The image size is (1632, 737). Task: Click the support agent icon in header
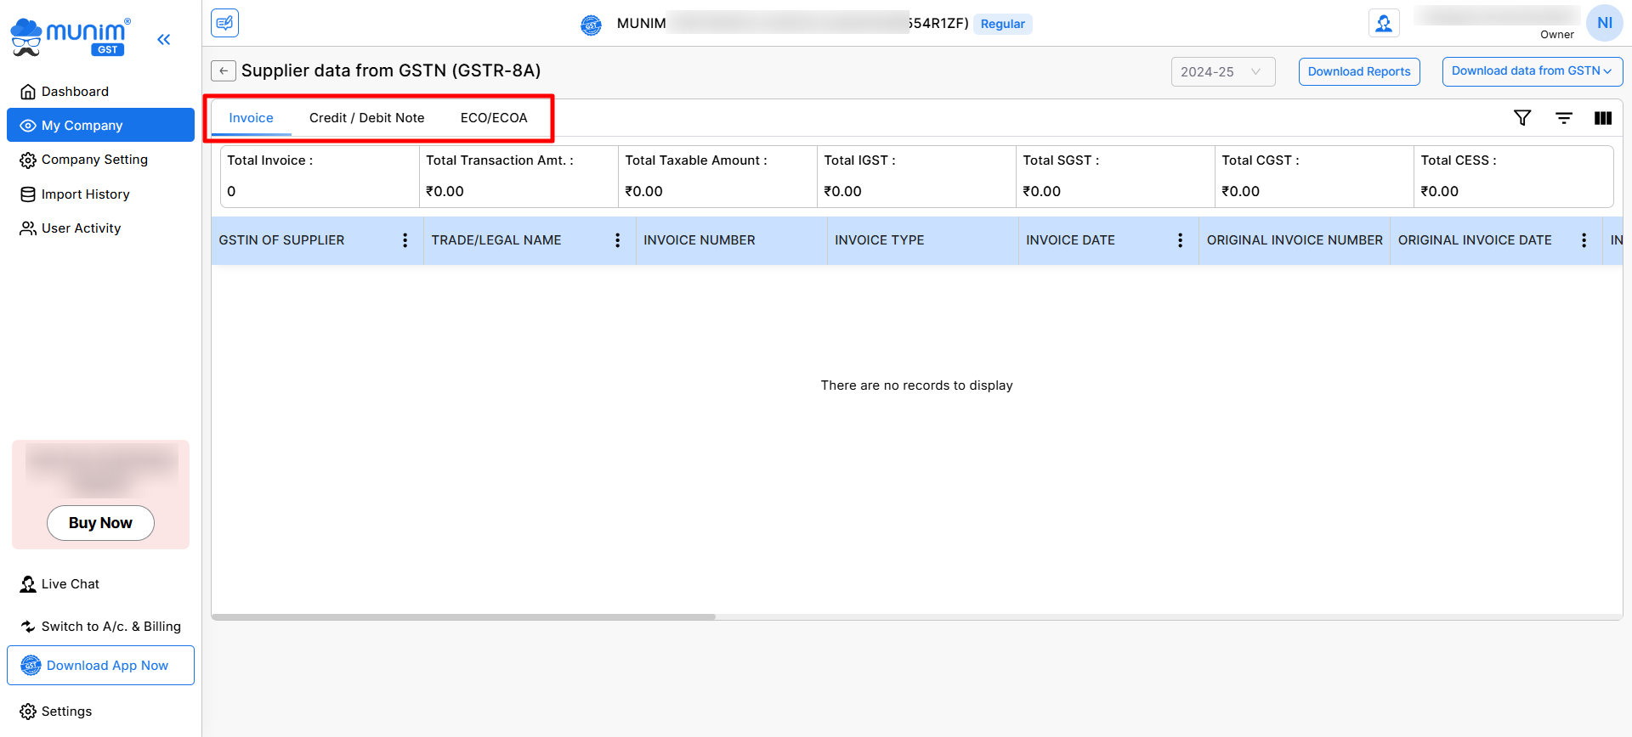1384,24
